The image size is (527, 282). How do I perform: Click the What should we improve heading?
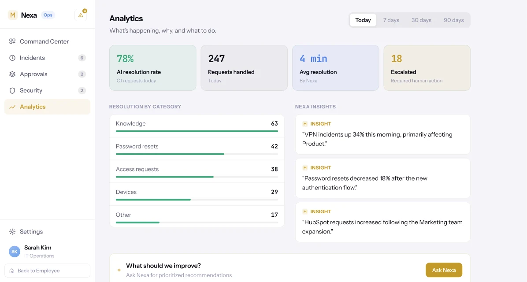click(163, 266)
